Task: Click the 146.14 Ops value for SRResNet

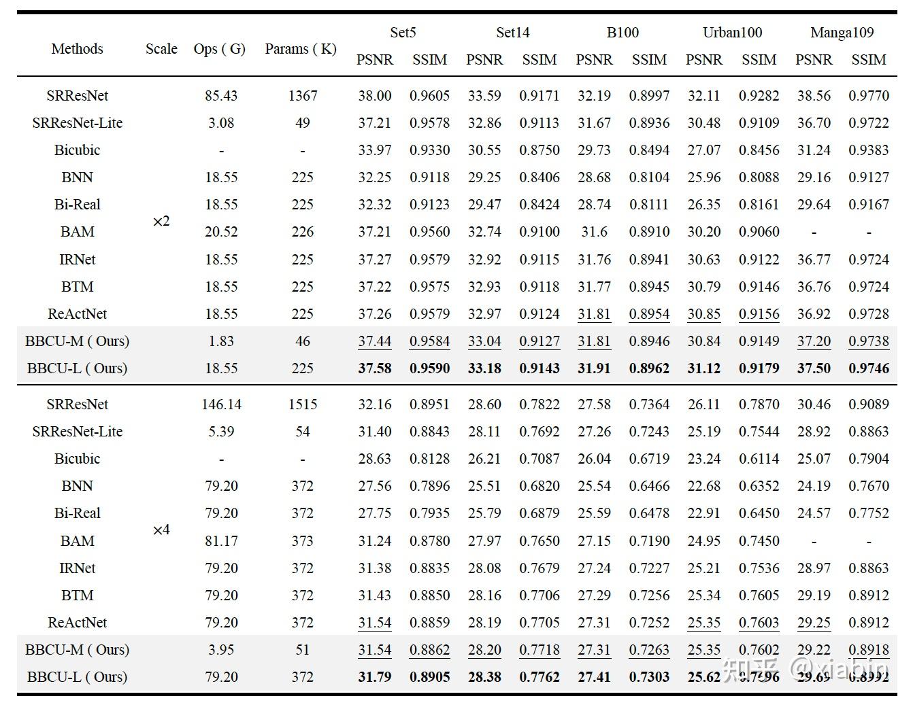Action: 221,404
